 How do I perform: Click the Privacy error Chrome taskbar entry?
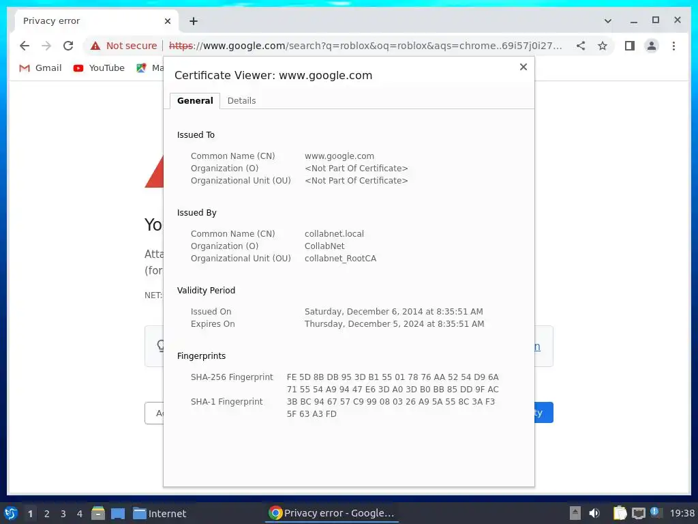click(x=331, y=513)
